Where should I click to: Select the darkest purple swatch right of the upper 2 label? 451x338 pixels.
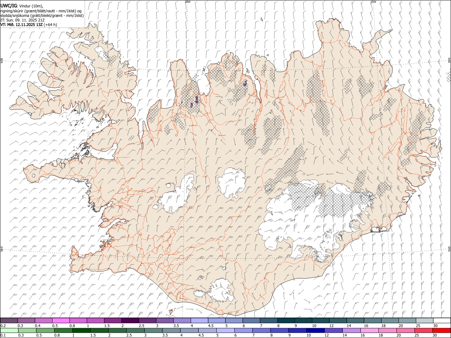(130, 320)
